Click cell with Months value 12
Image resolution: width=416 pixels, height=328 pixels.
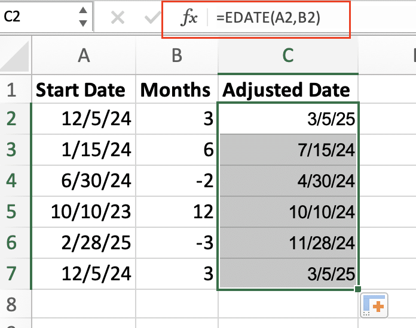pos(176,212)
